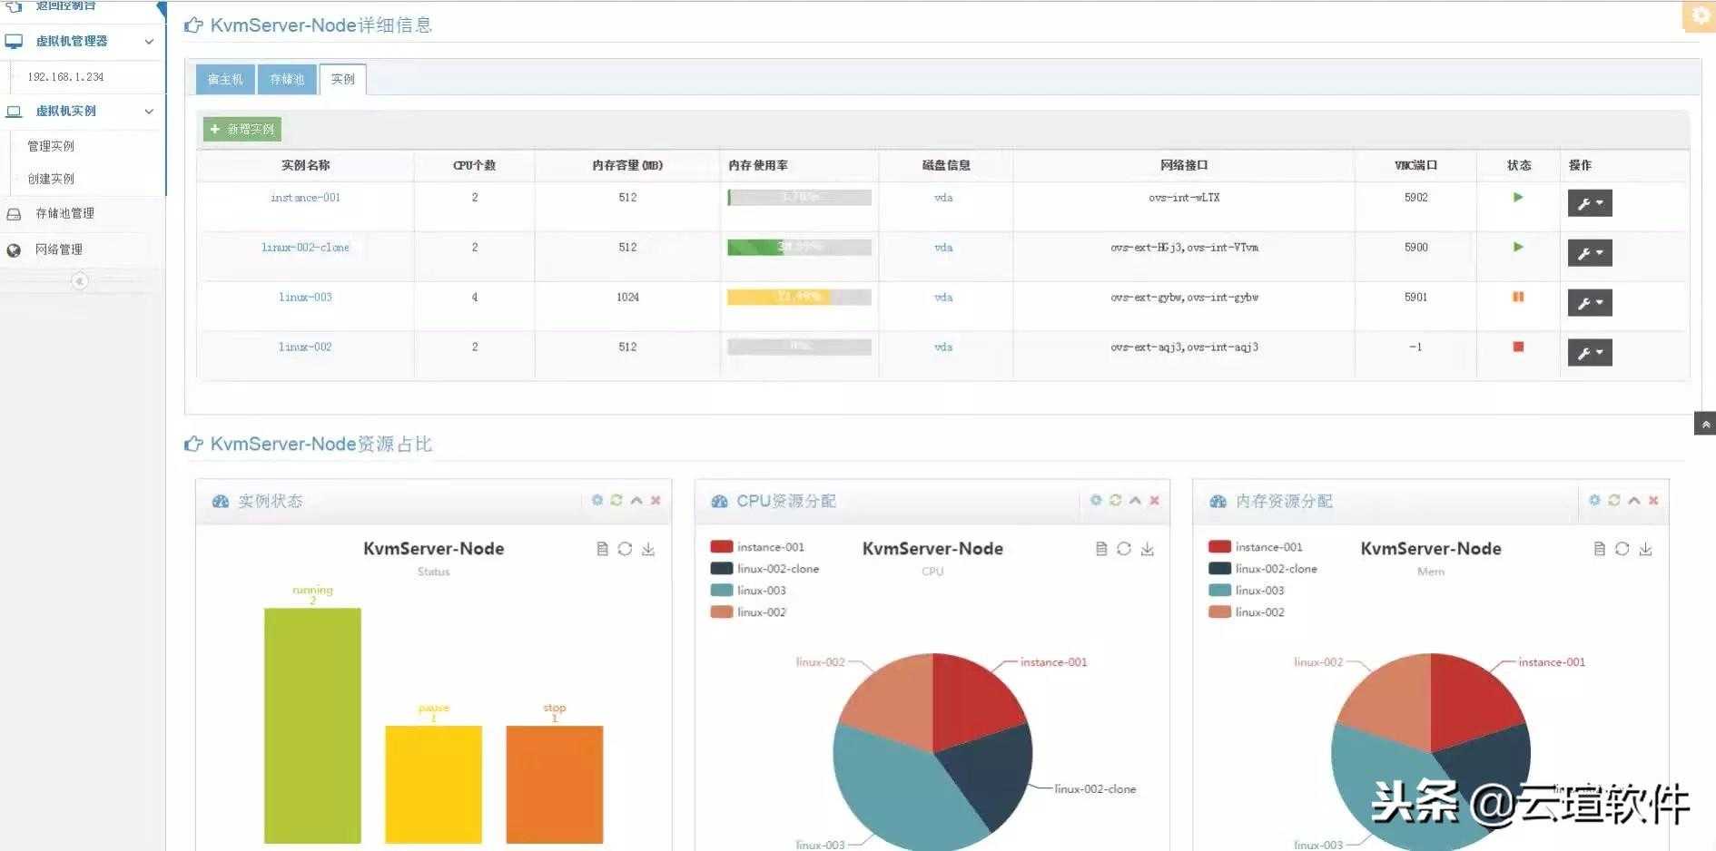Image resolution: width=1716 pixels, height=851 pixels.
Task: Toggle linux-003 in the Mem chart legend
Action: [x=1247, y=591]
